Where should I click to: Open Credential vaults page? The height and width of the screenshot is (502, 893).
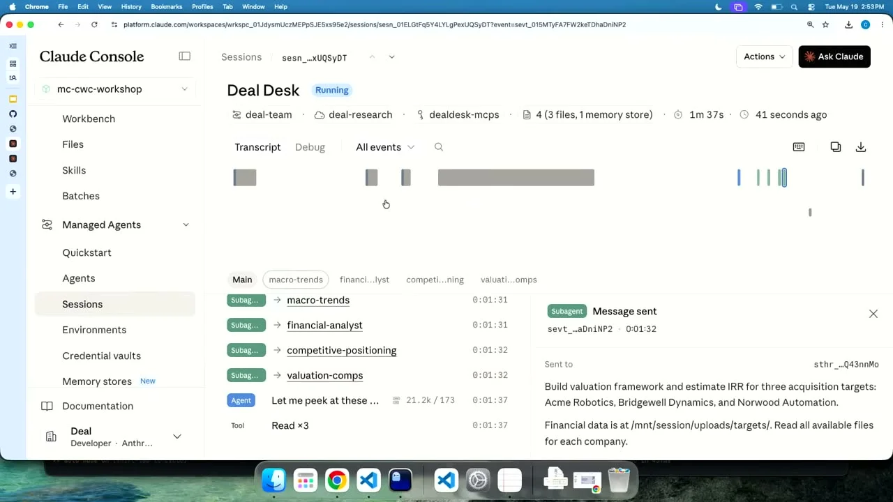[101, 356]
